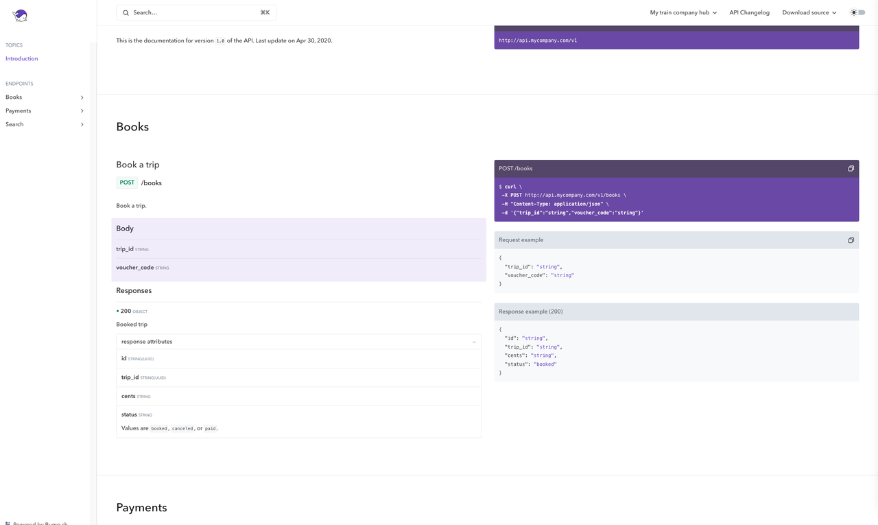Viewport: 878px width, 525px height.
Task: Go to Introduction topic in sidebar
Action: click(22, 59)
